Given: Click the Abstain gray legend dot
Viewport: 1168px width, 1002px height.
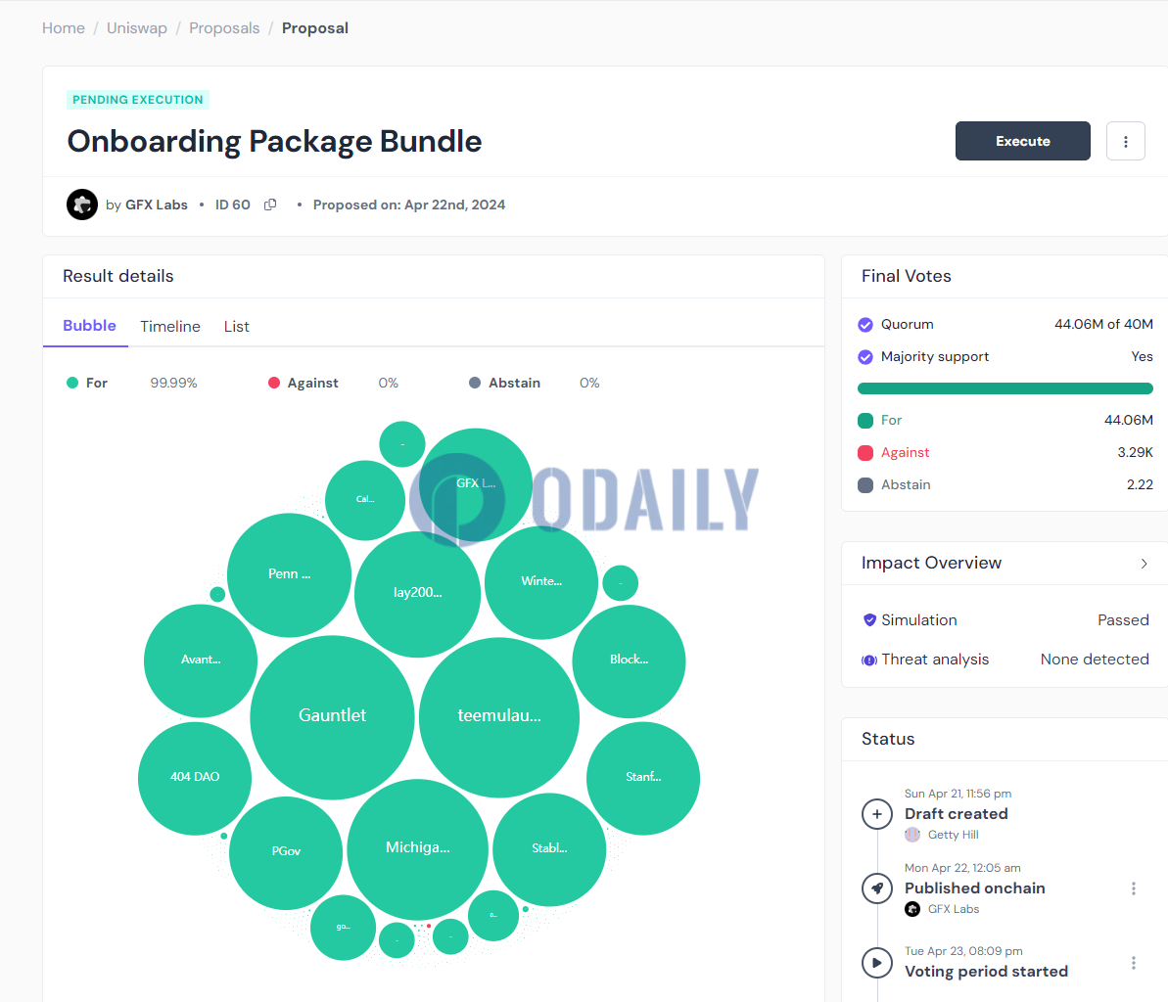Looking at the screenshot, I should click(x=475, y=383).
